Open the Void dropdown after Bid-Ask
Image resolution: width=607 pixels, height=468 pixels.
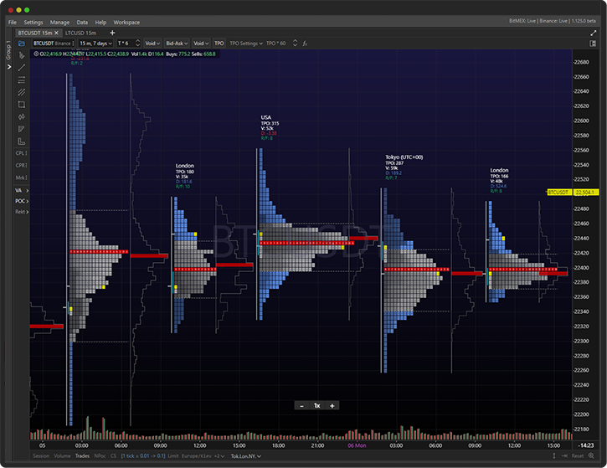pyautogui.click(x=201, y=44)
